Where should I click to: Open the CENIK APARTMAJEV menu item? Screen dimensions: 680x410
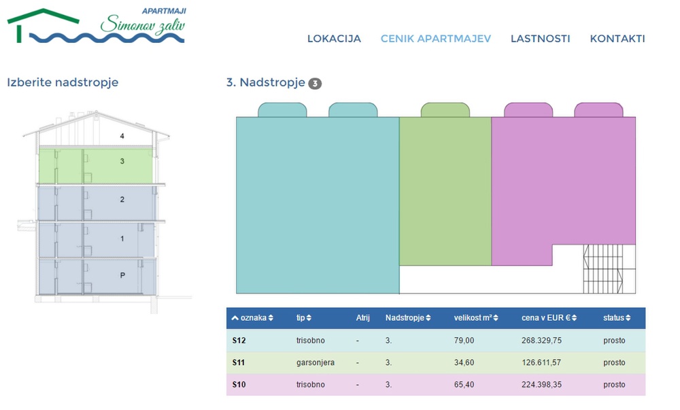(x=435, y=39)
